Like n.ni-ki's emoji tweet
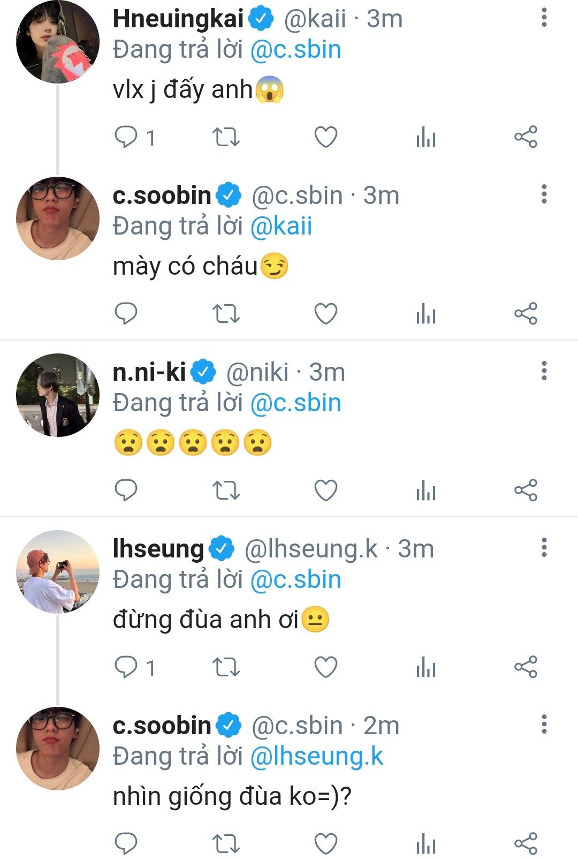 pos(325,491)
